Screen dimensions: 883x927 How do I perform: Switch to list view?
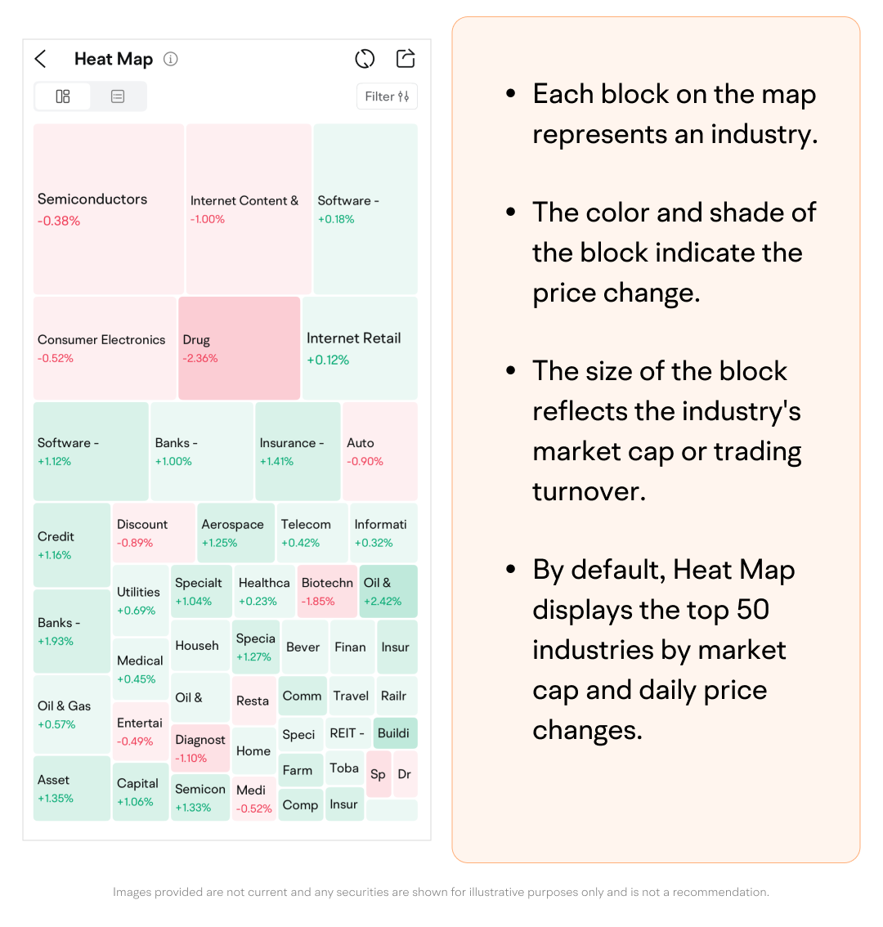coord(118,96)
